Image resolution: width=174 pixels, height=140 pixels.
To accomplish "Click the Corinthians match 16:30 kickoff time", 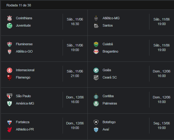I will coord(75,24).
